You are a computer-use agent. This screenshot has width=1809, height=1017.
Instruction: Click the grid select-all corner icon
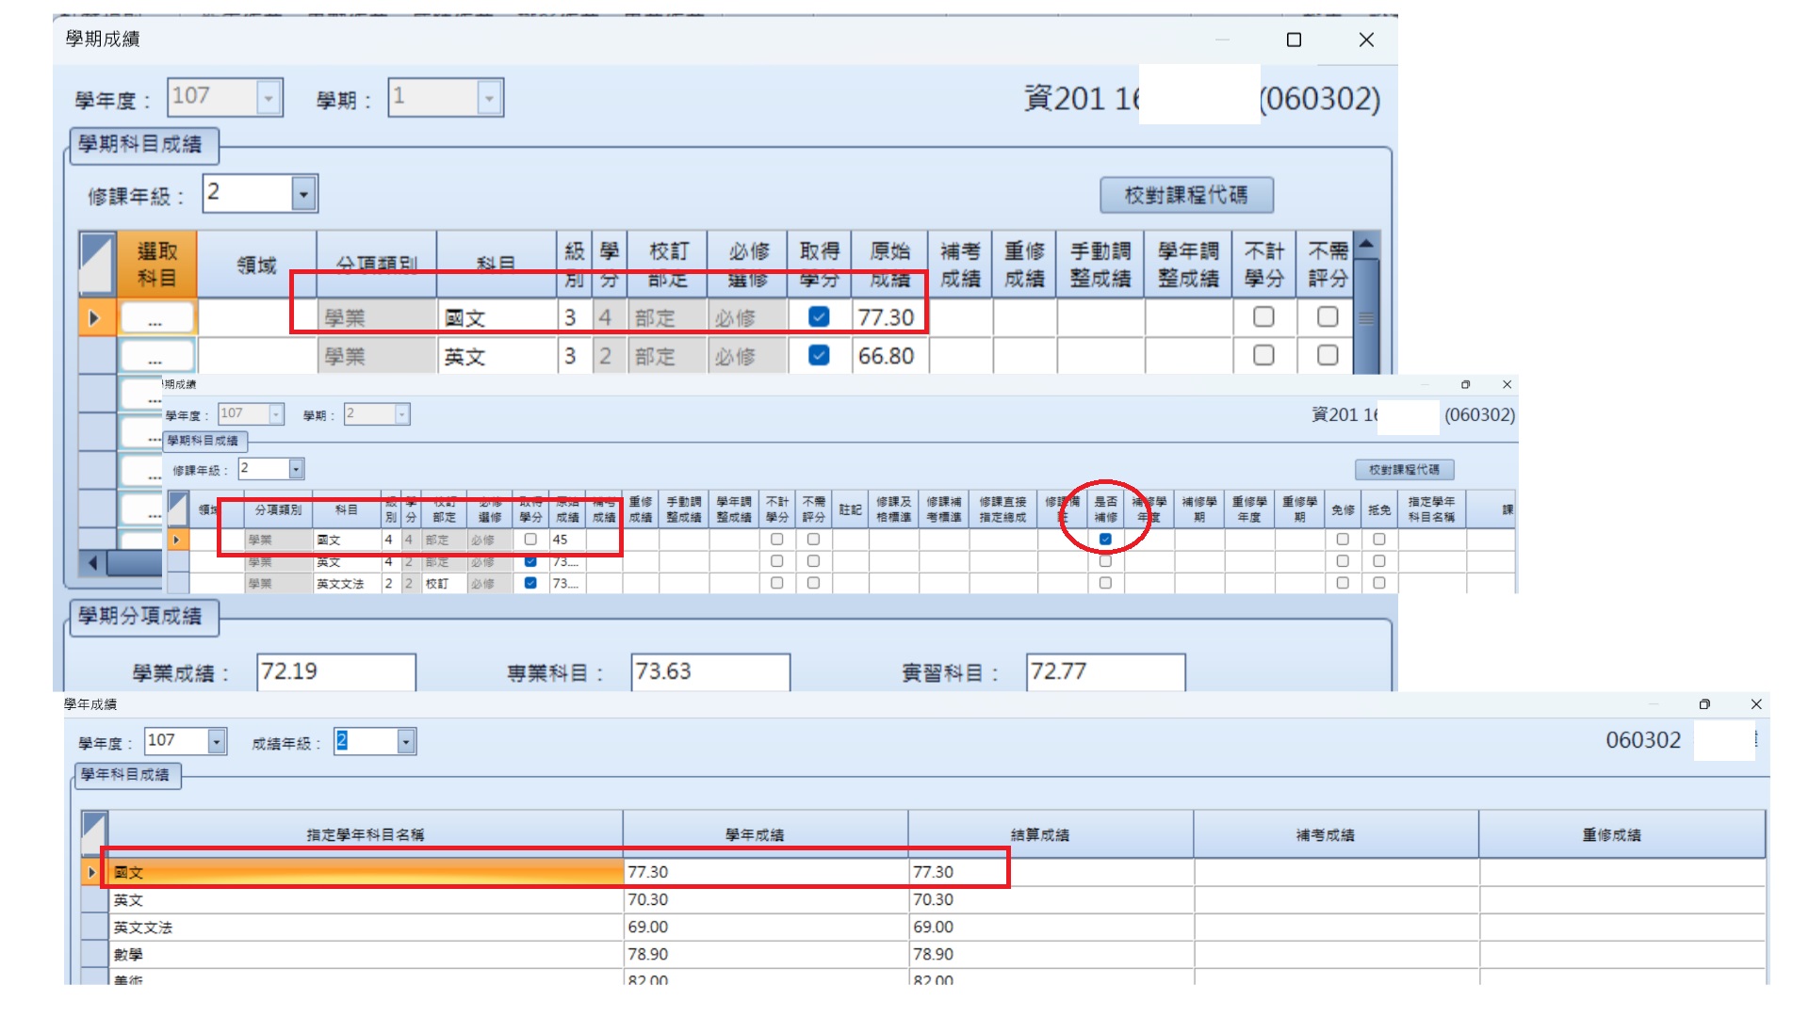click(97, 263)
